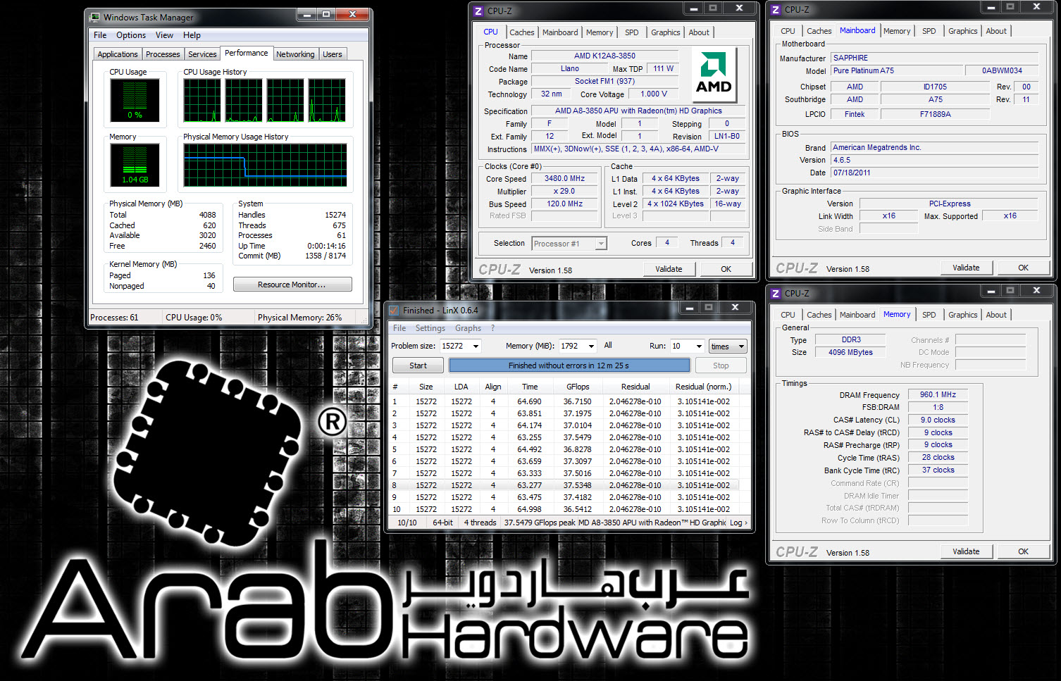This screenshot has width=1061, height=681.
Task: Open the SPD tab in the Llano CPU-Z window
Action: pyautogui.click(x=632, y=32)
